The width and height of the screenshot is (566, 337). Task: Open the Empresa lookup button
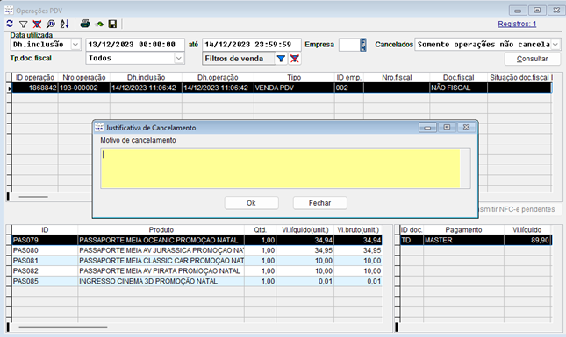point(363,45)
